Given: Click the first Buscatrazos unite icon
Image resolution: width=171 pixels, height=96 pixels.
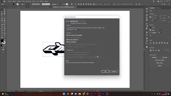Looking at the screenshot, I should tap(151, 50).
